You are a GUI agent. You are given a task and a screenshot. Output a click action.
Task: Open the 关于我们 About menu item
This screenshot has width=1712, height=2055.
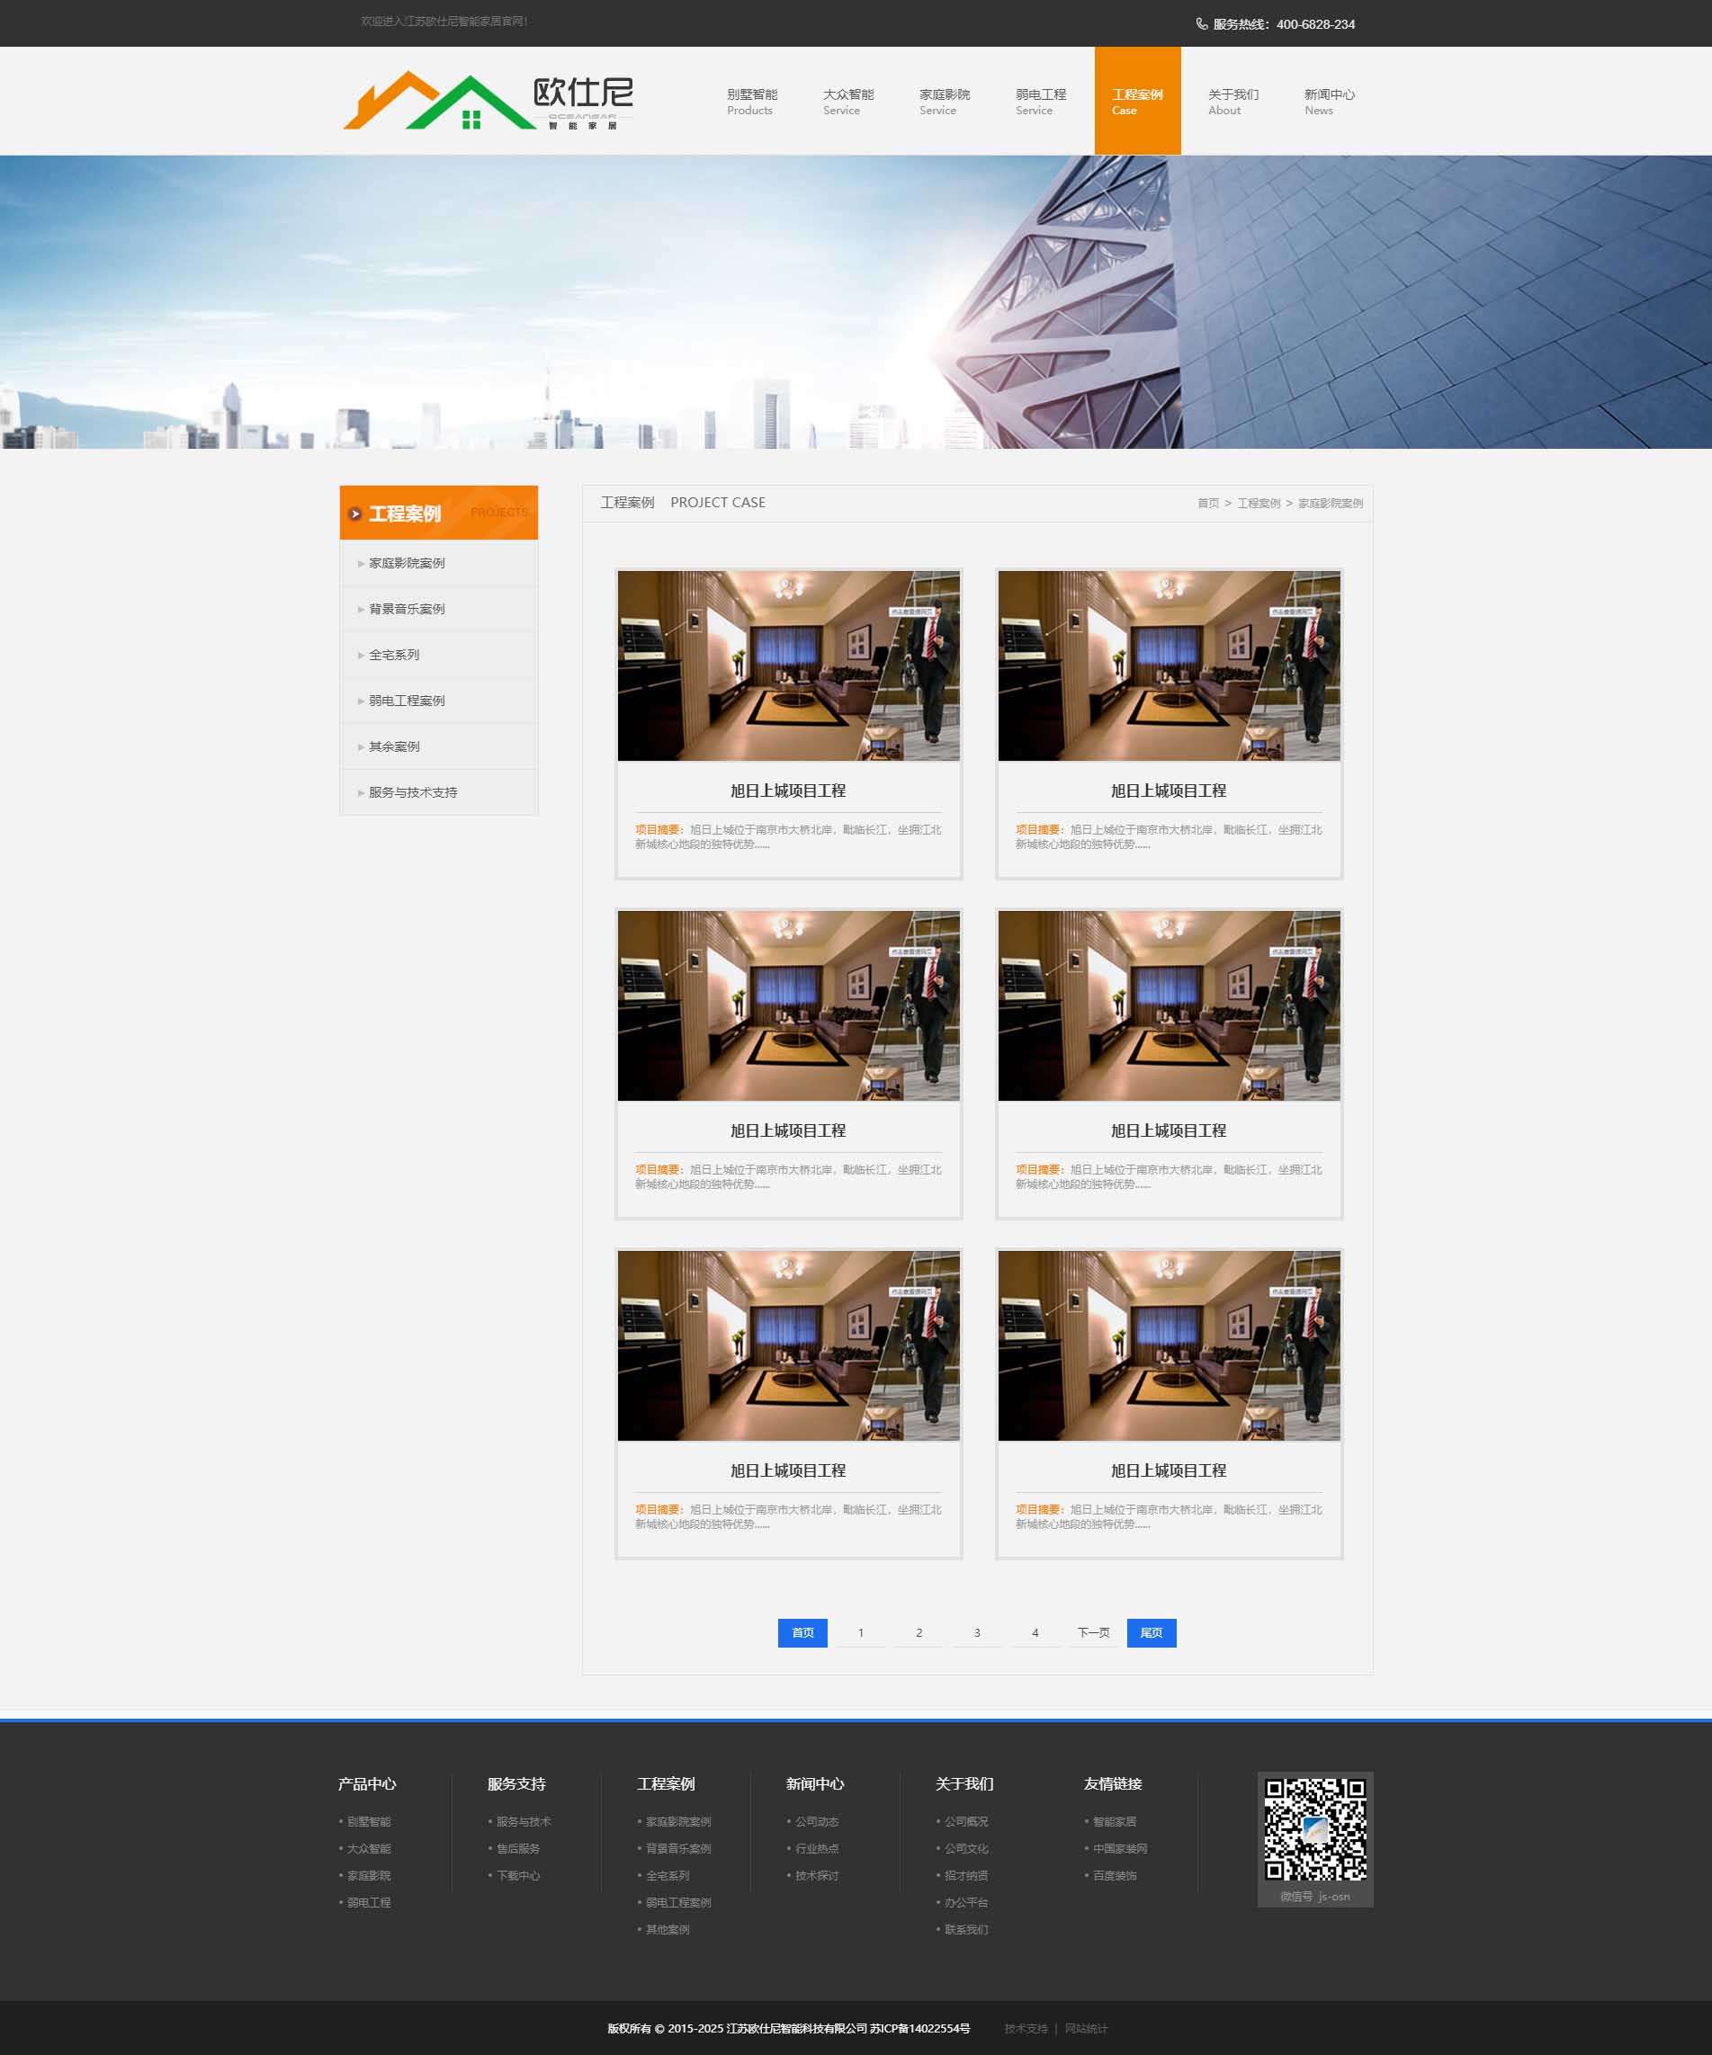click(x=1232, y=101)
